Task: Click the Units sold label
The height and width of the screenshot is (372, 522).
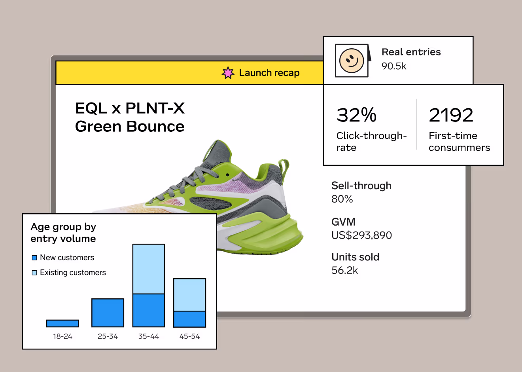Action: click(356, 257)
